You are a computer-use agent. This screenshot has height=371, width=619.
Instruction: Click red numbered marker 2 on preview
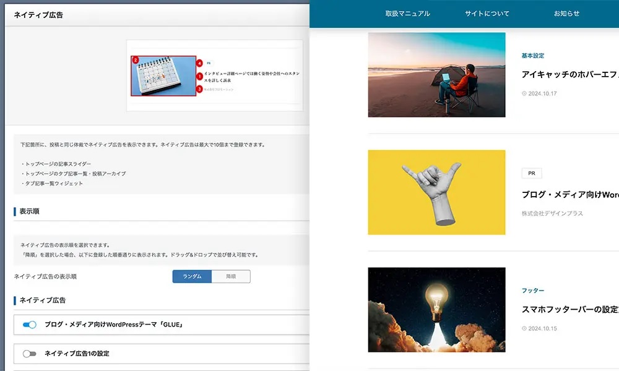(x=136, y=61)
